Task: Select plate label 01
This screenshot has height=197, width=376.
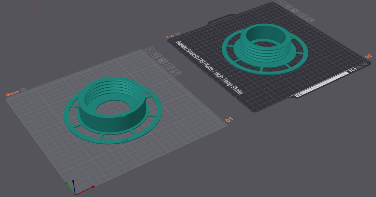Action: pyautogui.click(x=229, y=120)
